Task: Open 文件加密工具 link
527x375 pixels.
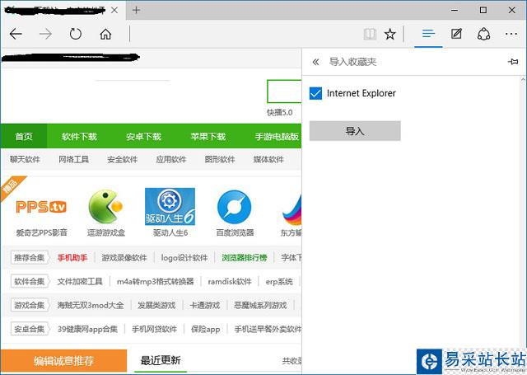Action: pos(80,281)
